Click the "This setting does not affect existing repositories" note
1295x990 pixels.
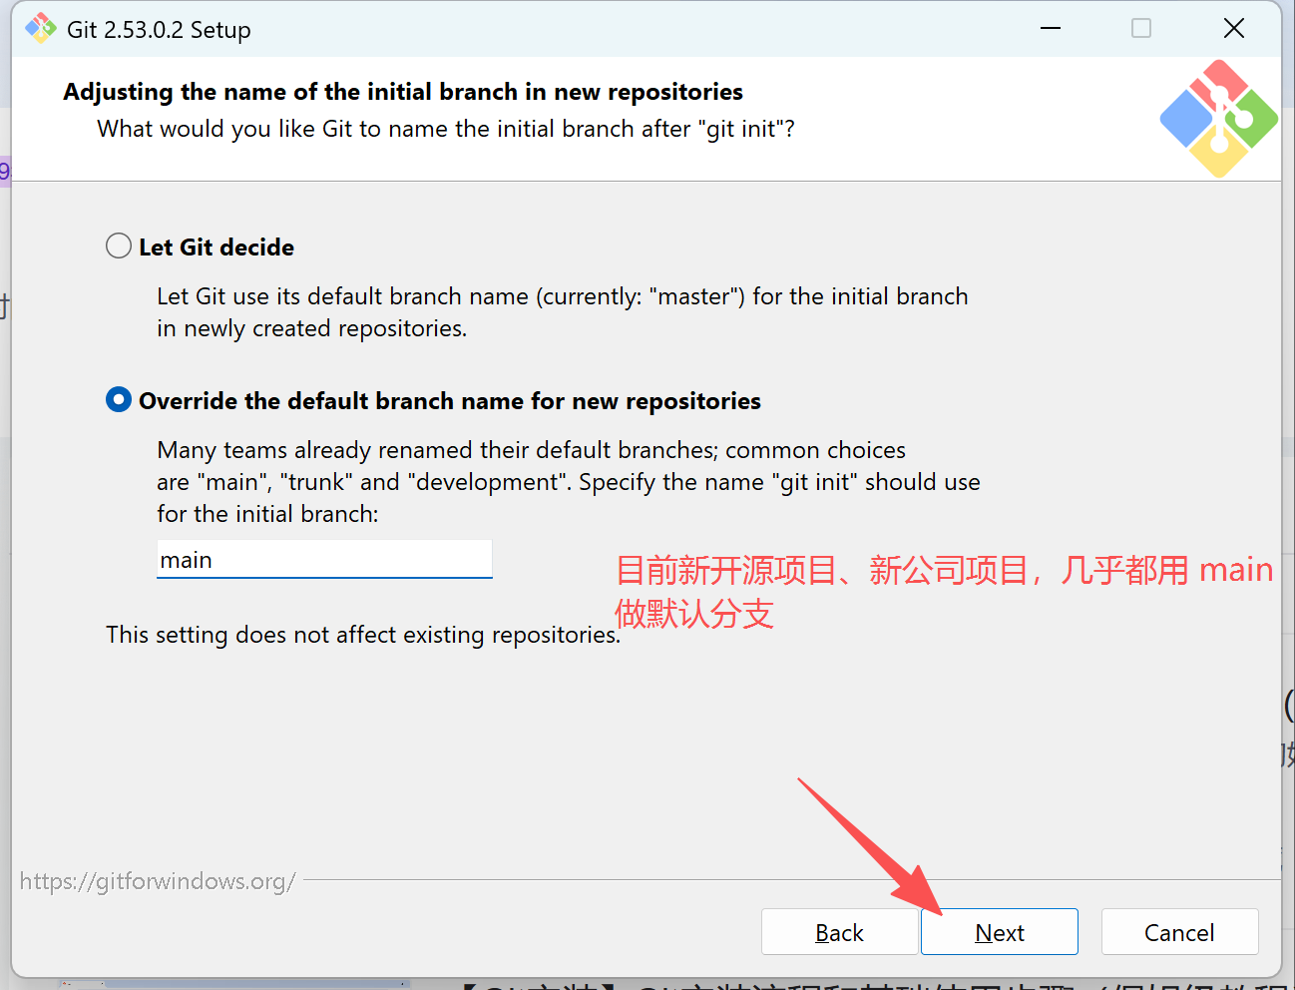click(x=363, y=635)
